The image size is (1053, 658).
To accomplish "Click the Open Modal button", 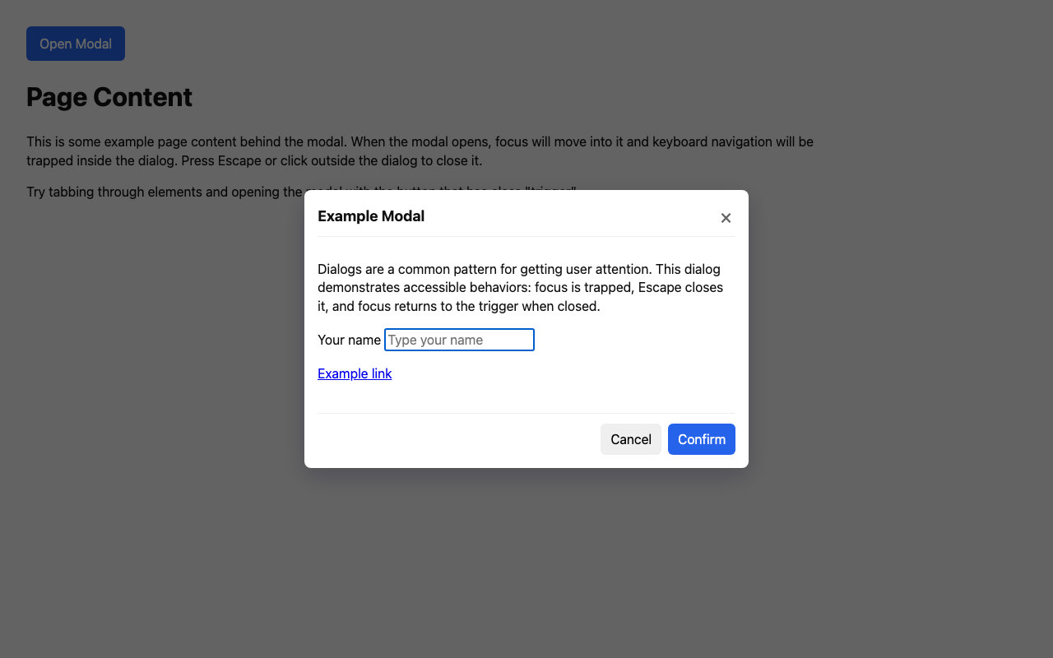I will [x=75, y=43].
